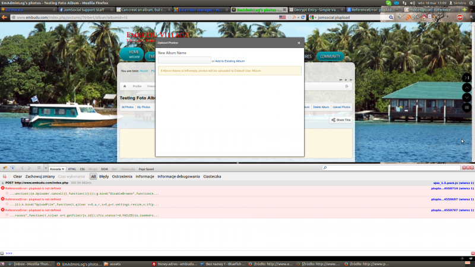
Task: Open the Profile toolbar menu
Action: point(137,86)
